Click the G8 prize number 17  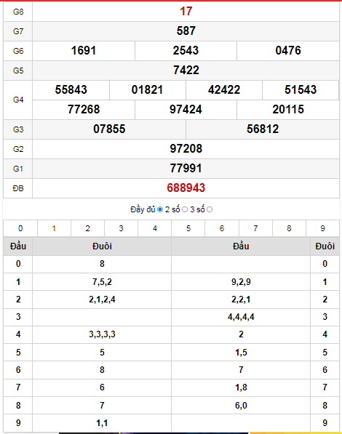tap(186, 12)
